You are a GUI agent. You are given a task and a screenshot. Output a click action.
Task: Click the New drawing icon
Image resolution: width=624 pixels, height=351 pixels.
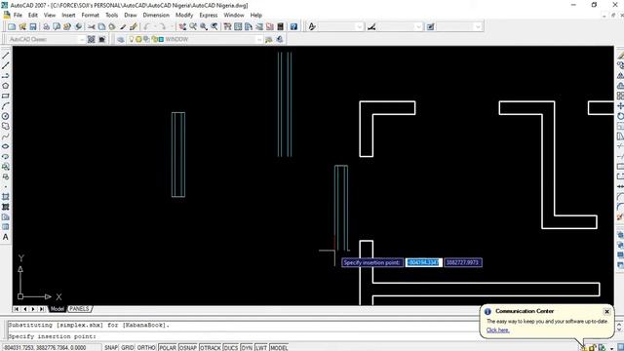point(12,26)
